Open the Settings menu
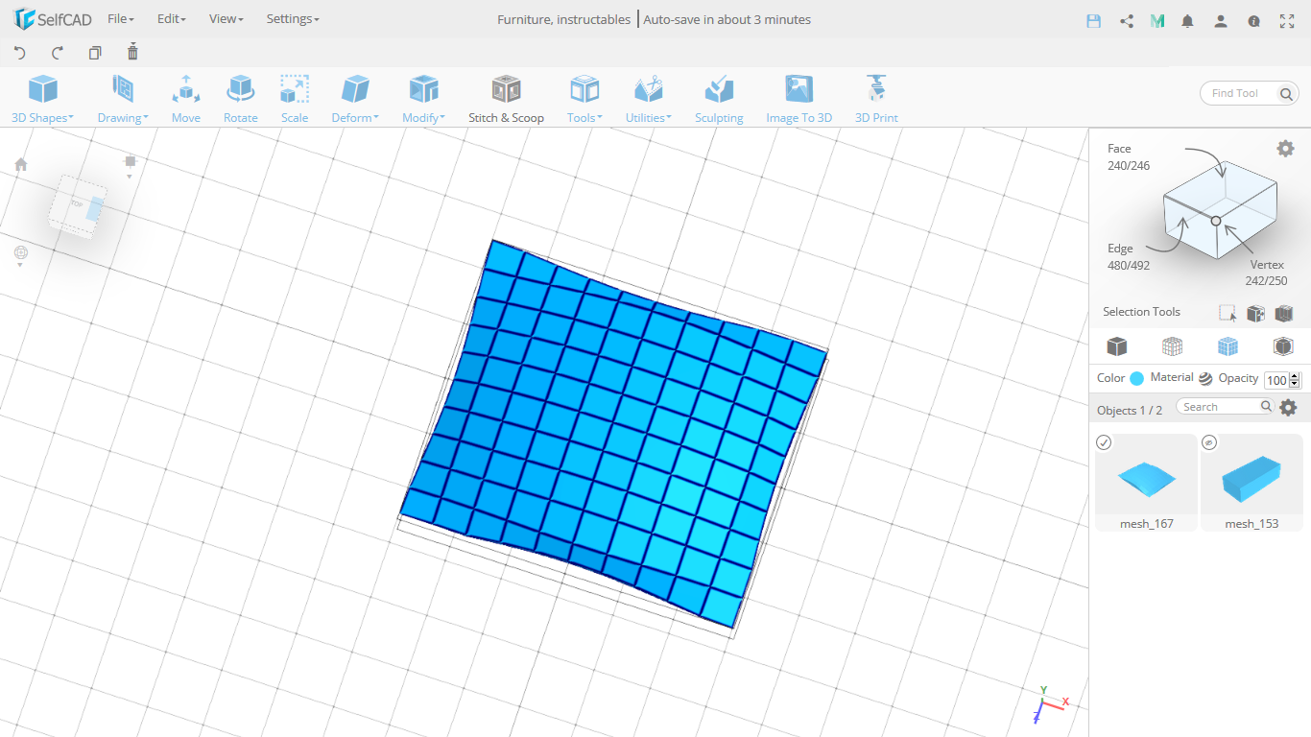 tap(293, 19)
